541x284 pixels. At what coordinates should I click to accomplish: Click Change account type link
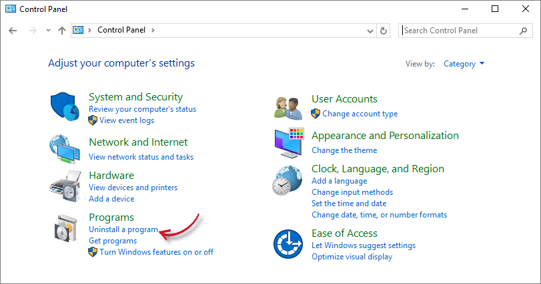[x=360, y=114]
